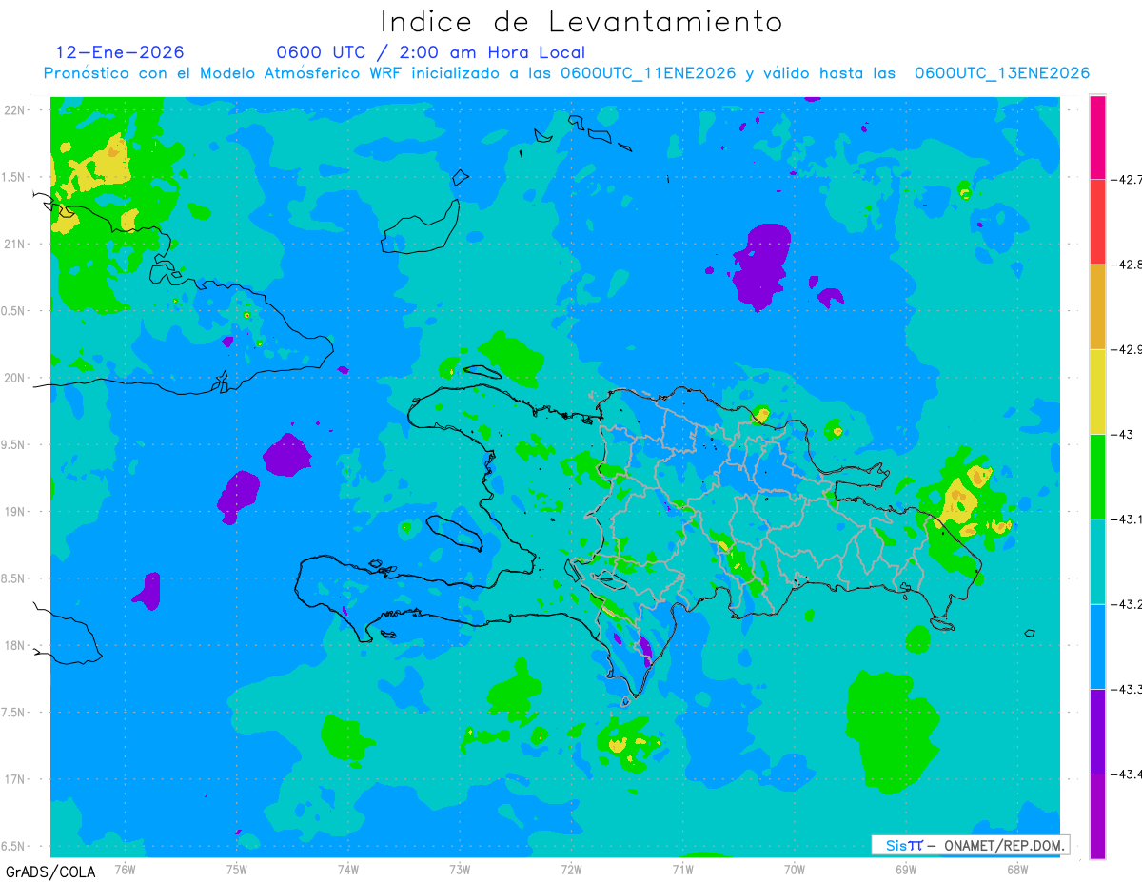
Task: Select the date label '12-Ene-2026'
Action: click(x=120, y=52)
